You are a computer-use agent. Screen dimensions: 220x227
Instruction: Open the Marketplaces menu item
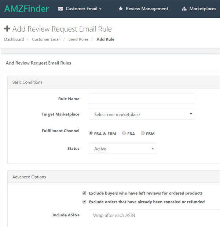tap(202, 9)
